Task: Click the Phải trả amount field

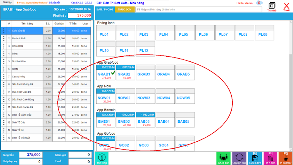Action: pos(79,16)
